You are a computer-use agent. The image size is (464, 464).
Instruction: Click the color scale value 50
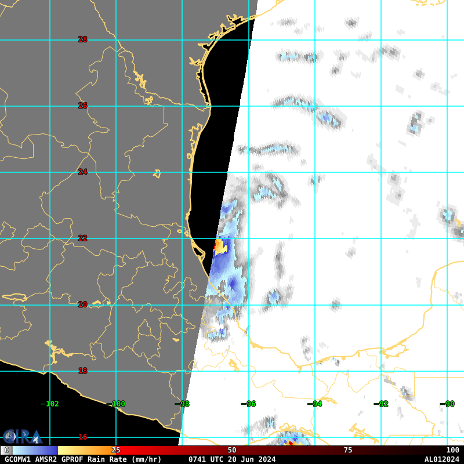pos(232,451)
